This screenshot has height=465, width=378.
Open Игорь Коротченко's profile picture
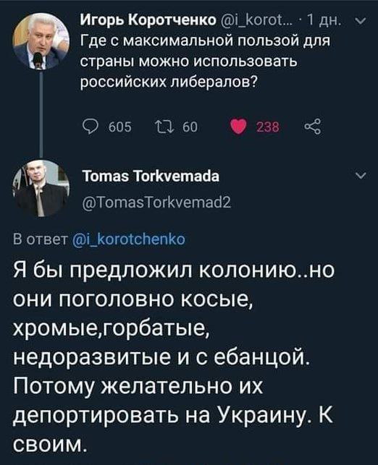[40, 42]
